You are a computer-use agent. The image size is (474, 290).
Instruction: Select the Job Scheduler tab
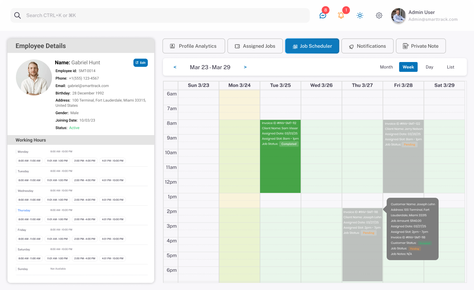pyautogui.click(x=312, y=46)
